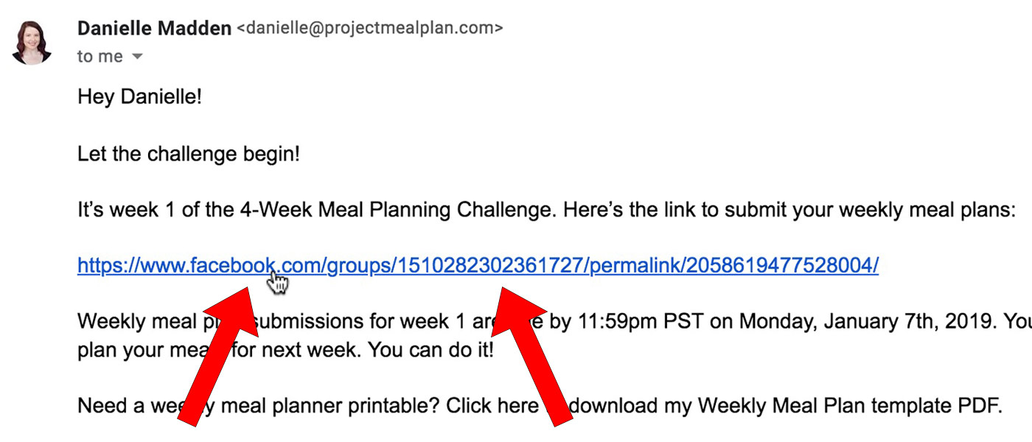Click the "Hey Danielle!" greeting line
The image size is (1032, 442).
click(x=139, y=97)
